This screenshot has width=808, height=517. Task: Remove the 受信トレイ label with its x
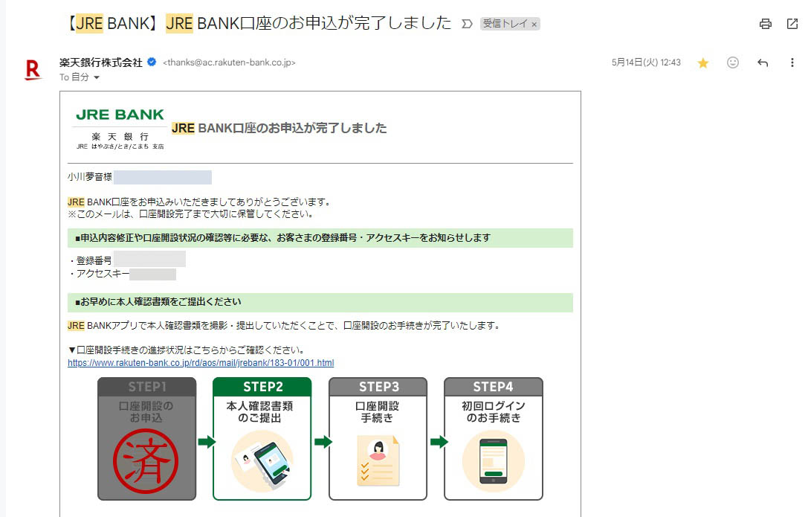pyautogui.click(x=534, y=23)
